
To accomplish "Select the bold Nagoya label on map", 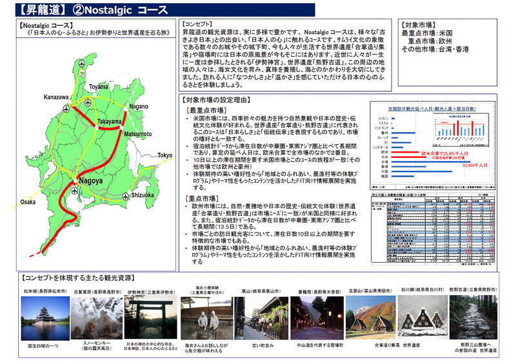I will (90, 181).
